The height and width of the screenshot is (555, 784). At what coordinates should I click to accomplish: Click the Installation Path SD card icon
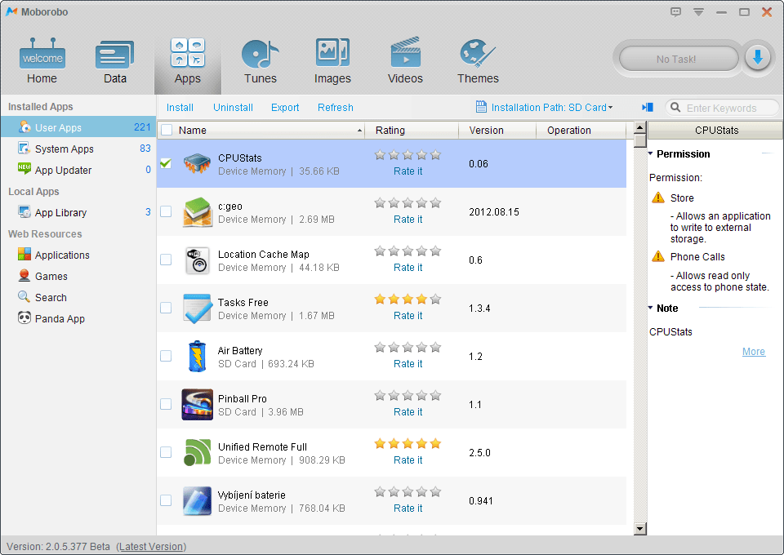click(x=481, y=107)
